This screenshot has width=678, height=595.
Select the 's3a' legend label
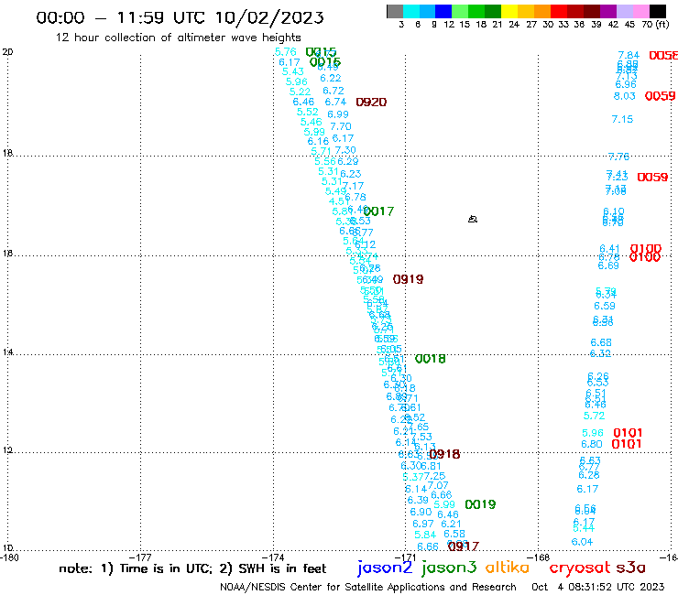(630, 568)
